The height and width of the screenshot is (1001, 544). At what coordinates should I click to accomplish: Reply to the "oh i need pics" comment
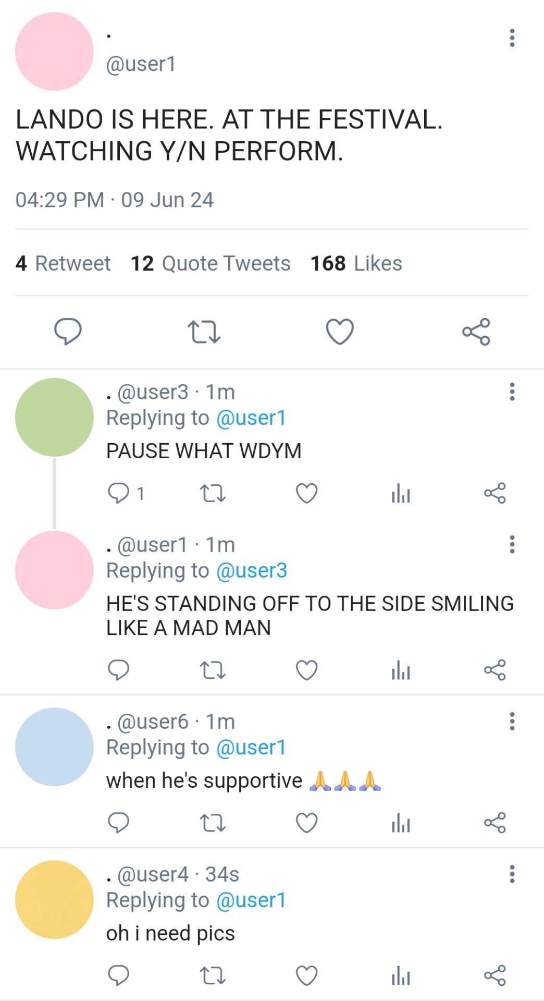[118, 975]
